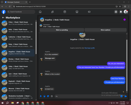Screen dimensions: 131x105
Task: Click the chat scroll-down arrow
Action: click(127, 92)
